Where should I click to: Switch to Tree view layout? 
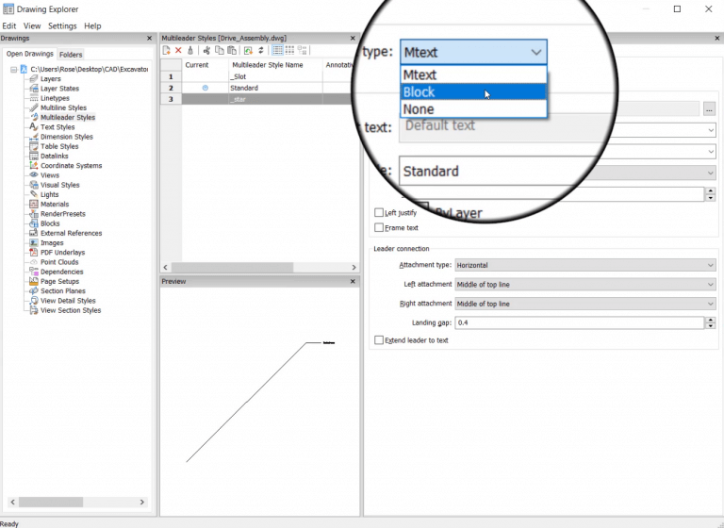coord(302,50)
